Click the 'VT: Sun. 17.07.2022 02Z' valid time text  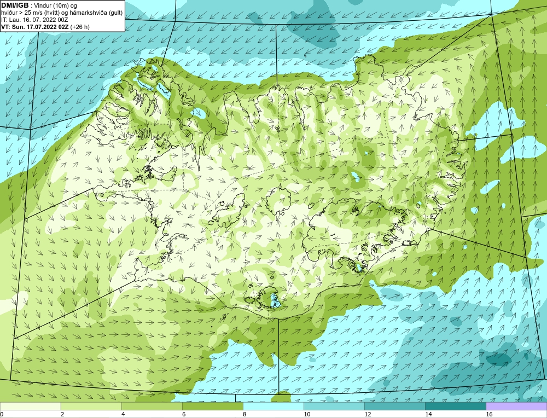[x=35, y=27]
